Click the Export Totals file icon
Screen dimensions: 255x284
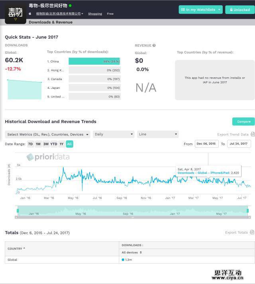pyautogui.click(x=252, y=232)
